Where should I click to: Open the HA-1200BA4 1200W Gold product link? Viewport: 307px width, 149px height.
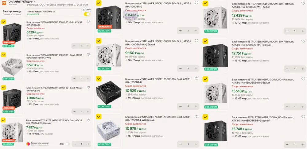(157, 81)
